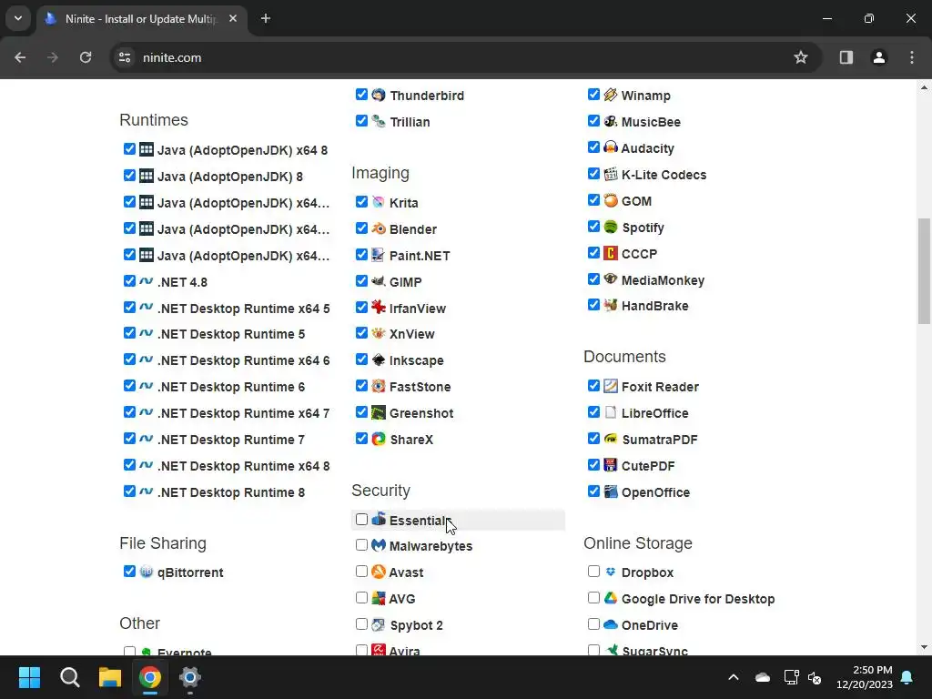Click the Google Drive icon
Viewport: 932px width, 699px height.
coord(611,598)
